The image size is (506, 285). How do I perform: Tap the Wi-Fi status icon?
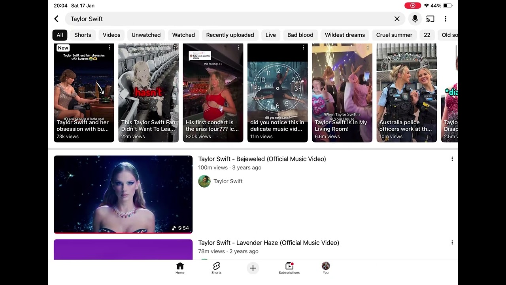(426, 6)
